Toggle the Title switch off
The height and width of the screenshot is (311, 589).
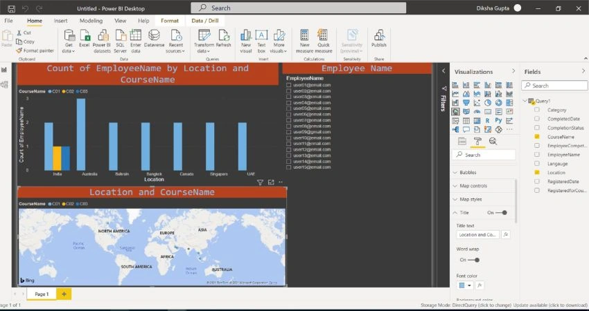(501, 212)
